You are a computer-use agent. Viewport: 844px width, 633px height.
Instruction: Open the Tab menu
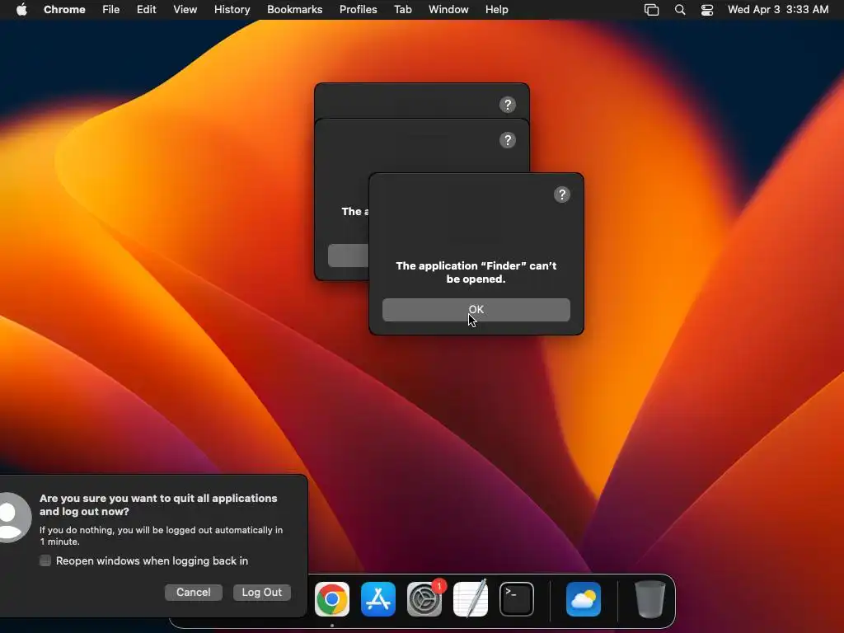(x=402, y=10)
